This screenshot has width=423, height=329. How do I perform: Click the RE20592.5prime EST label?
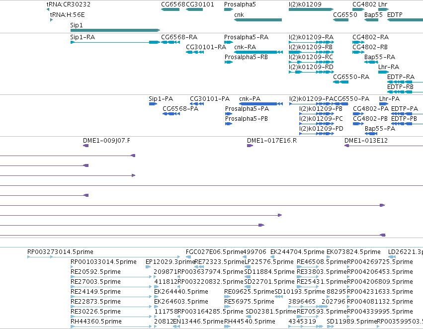(95, 272)
